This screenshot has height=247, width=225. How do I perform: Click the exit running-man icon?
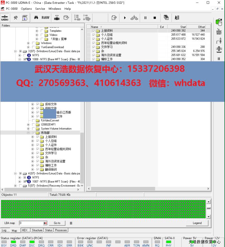[x=177, y=18]
